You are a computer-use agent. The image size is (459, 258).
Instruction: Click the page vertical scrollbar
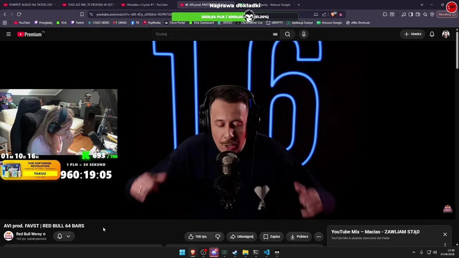[457, 50]
